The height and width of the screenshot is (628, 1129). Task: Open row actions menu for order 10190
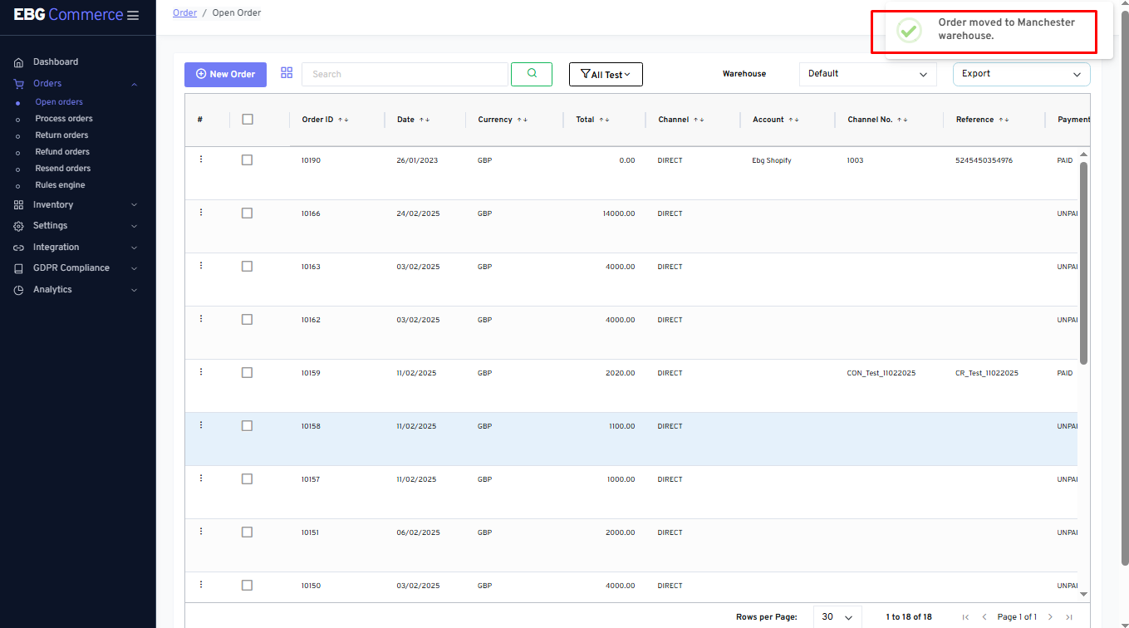(x=201, y=159)
